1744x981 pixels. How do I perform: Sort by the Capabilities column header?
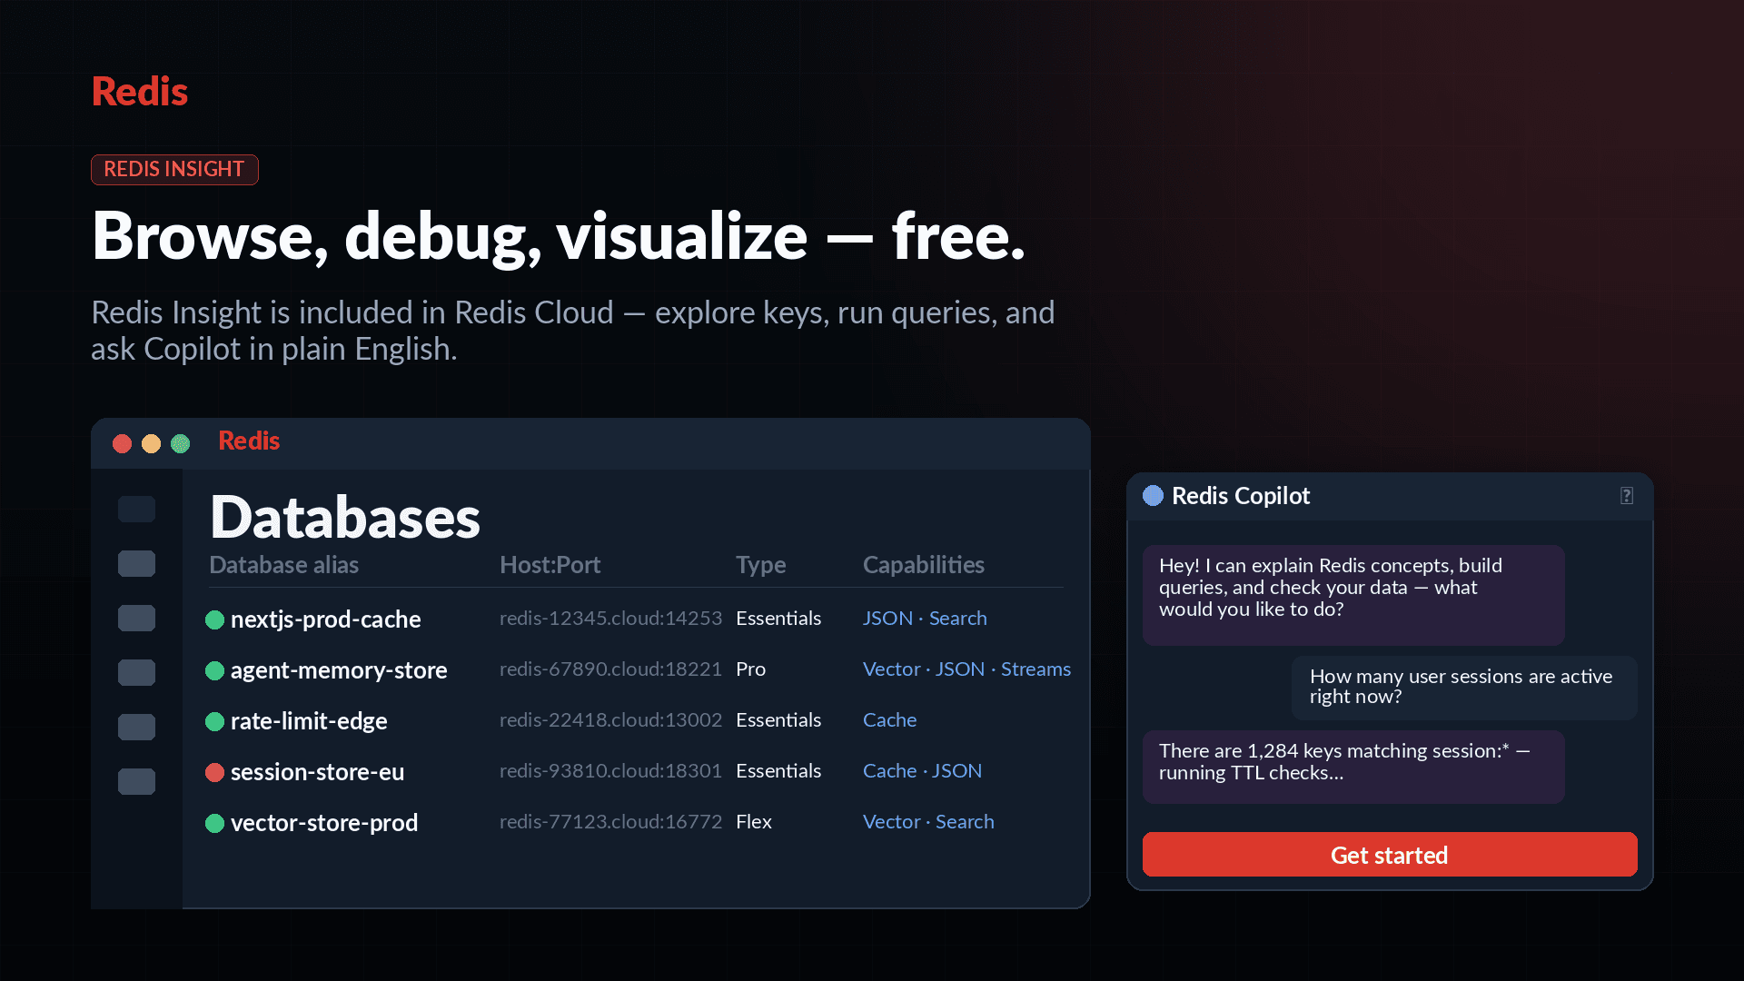click(x=923, y=565)
